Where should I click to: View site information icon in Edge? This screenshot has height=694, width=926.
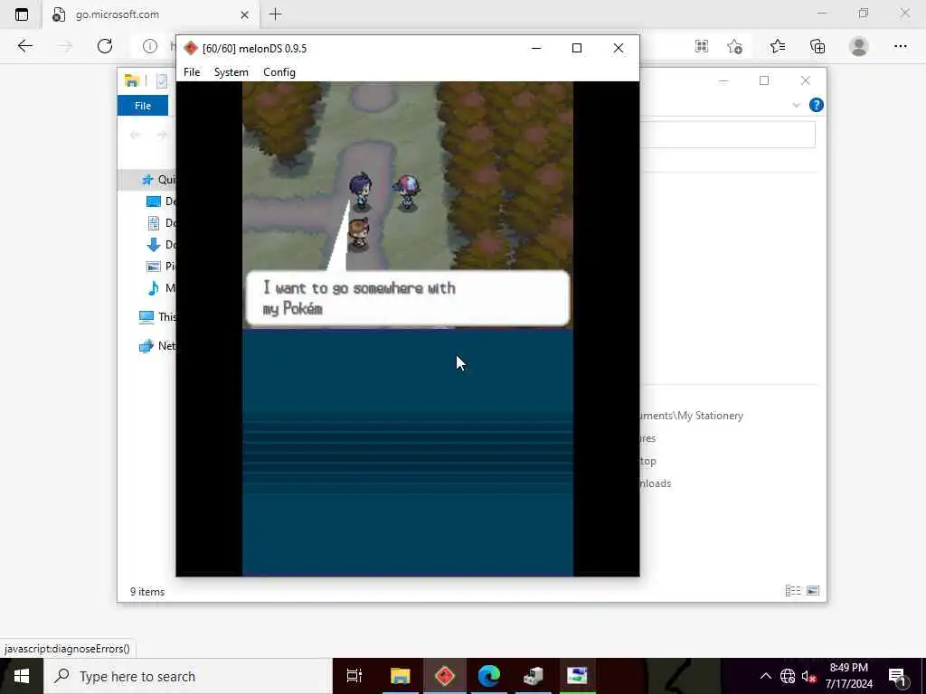150,46
